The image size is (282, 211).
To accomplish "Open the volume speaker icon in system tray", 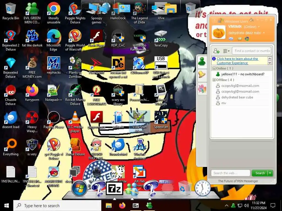I will (x=246, y=206).
